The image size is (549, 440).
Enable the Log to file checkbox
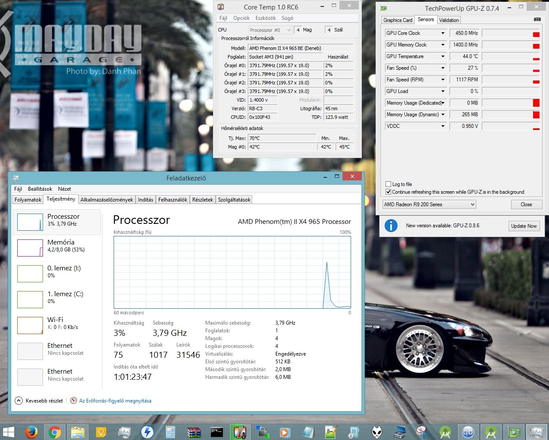point(389,184)
